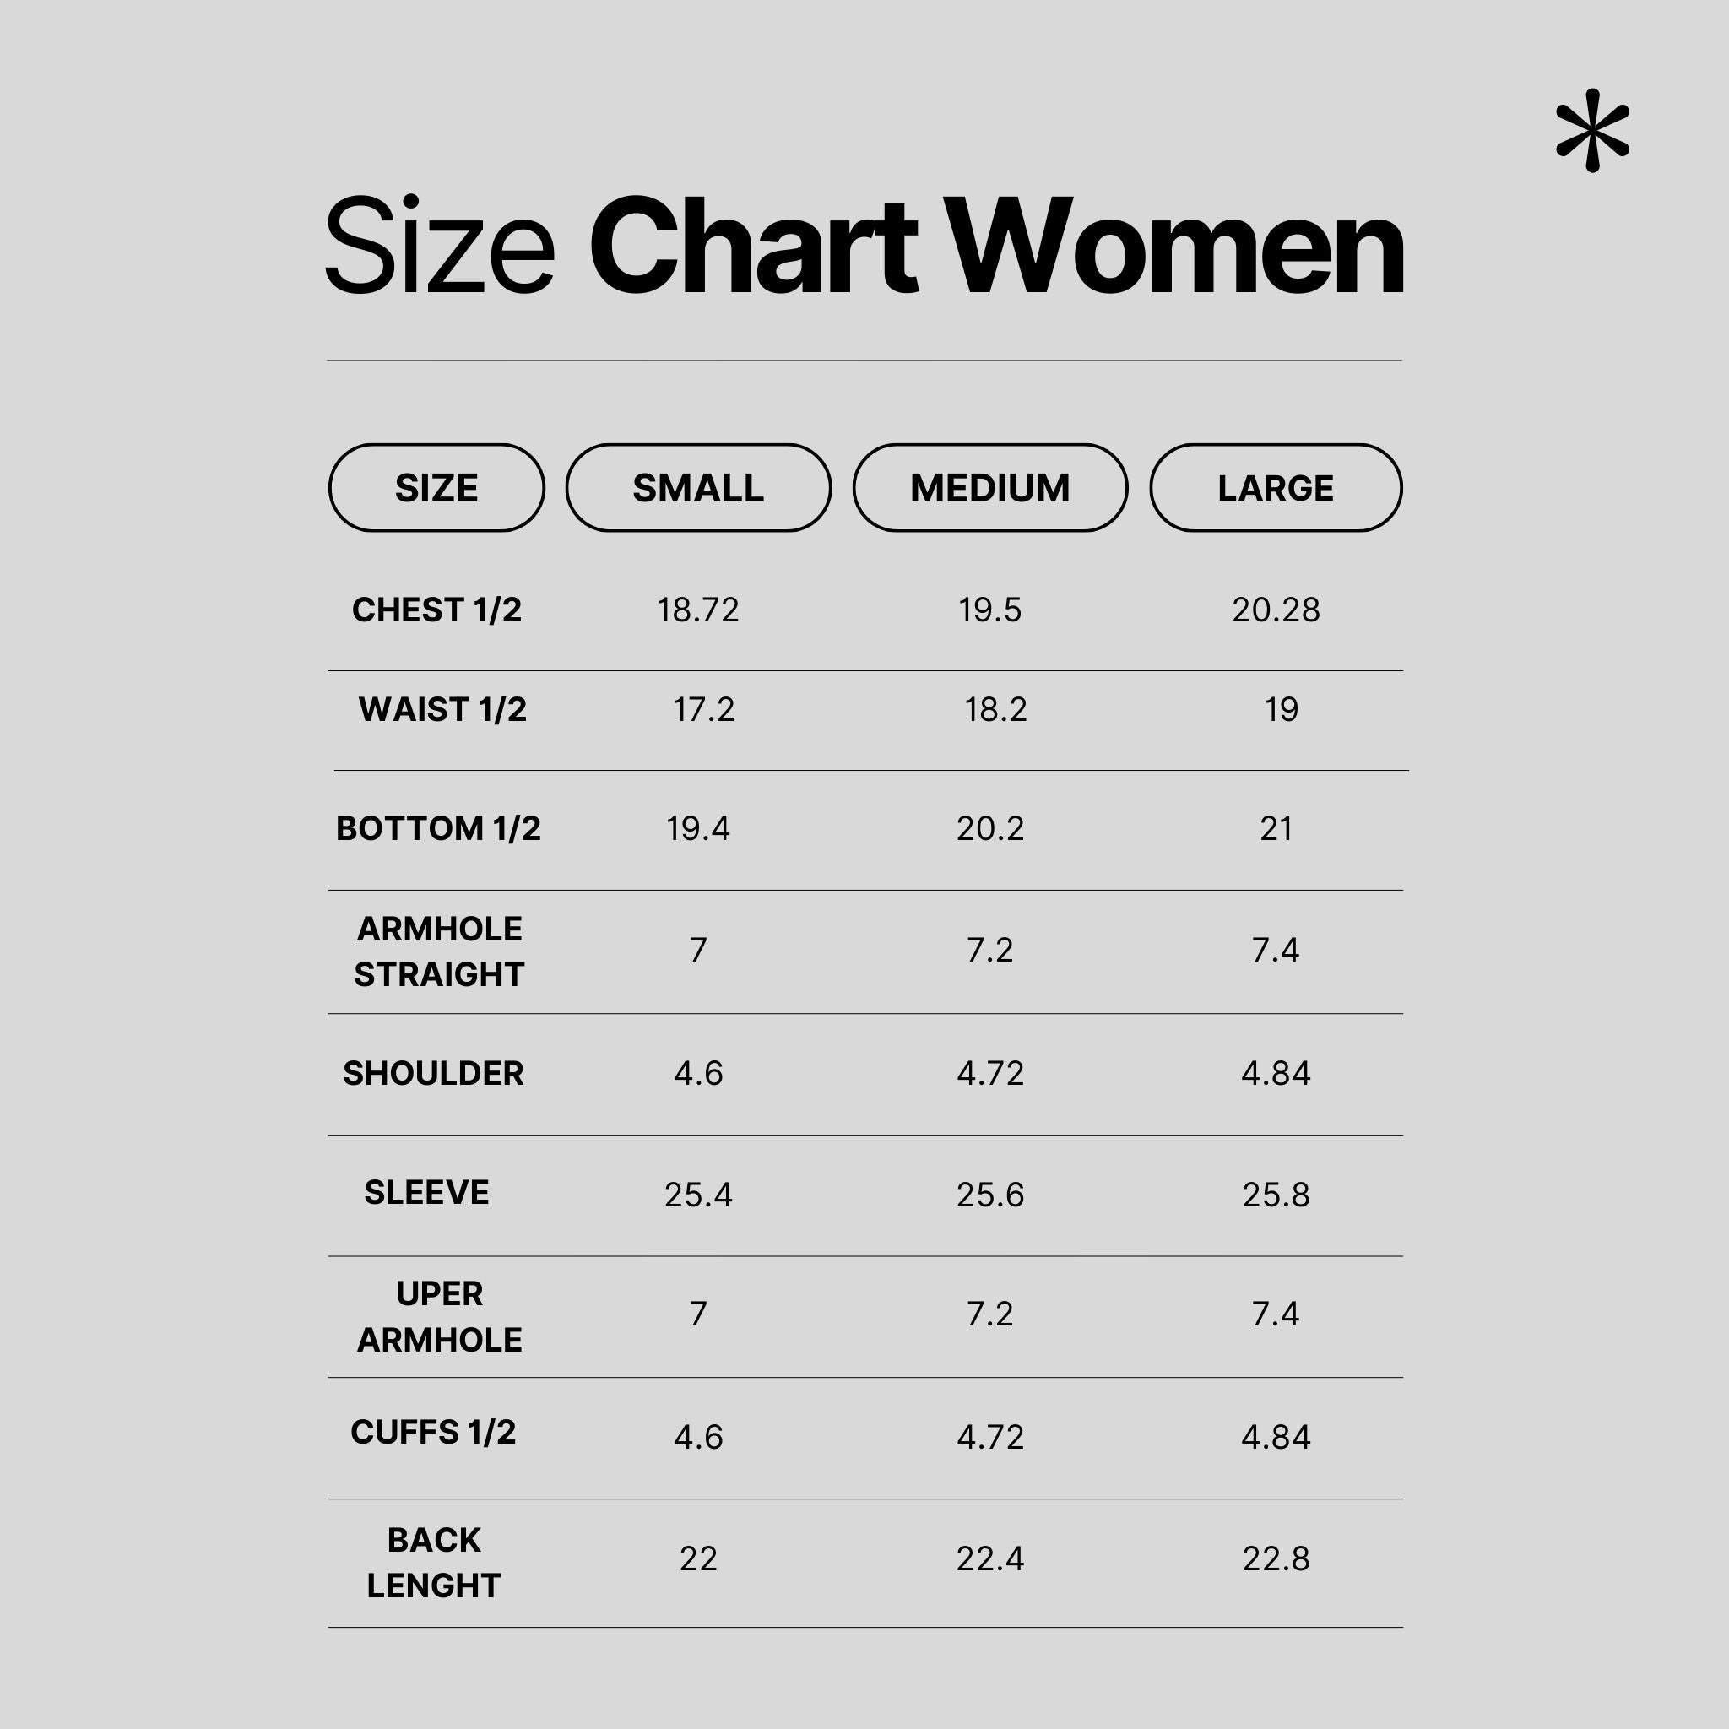Select the UPER ARMHOLE row label
The width and height of the screenshot is (1729, 1729).
pyautogui.click(x=438, y=1315)
